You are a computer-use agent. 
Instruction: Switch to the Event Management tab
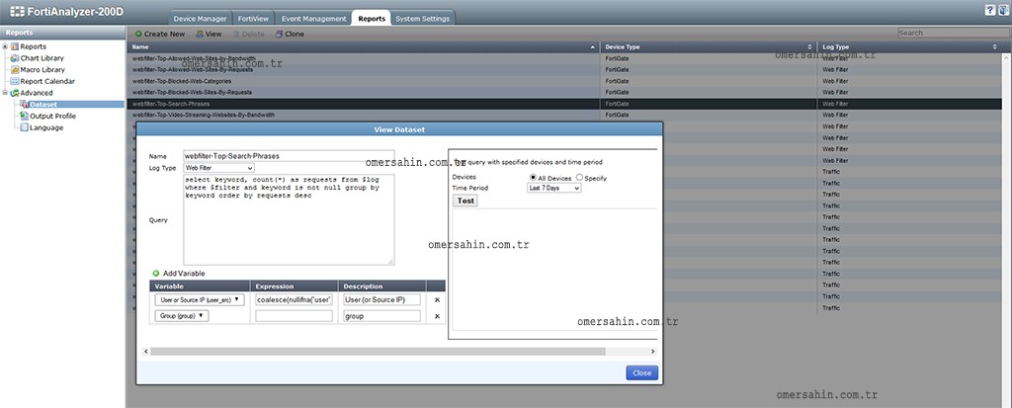[313, 19]
